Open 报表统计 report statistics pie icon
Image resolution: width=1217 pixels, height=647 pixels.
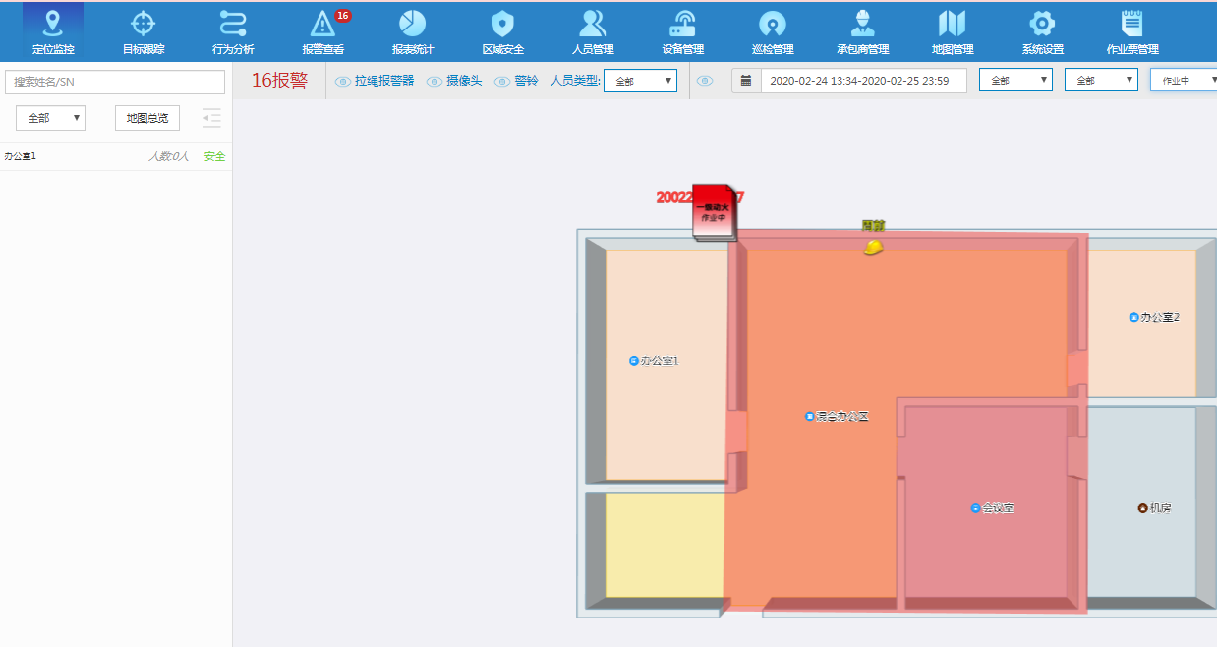[x=412, y=30]
